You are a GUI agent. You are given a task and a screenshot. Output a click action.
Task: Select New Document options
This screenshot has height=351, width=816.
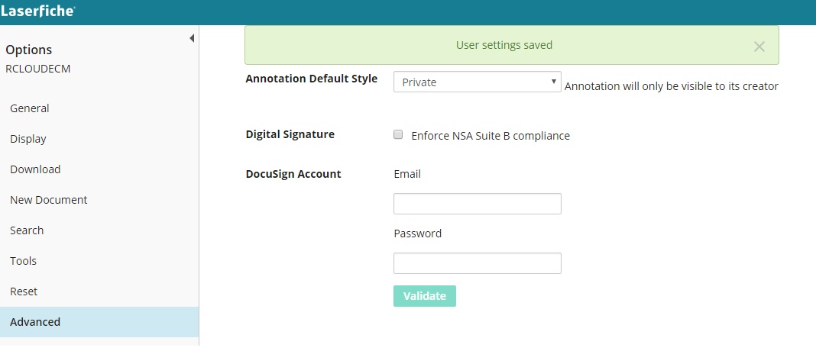[49, 200]
